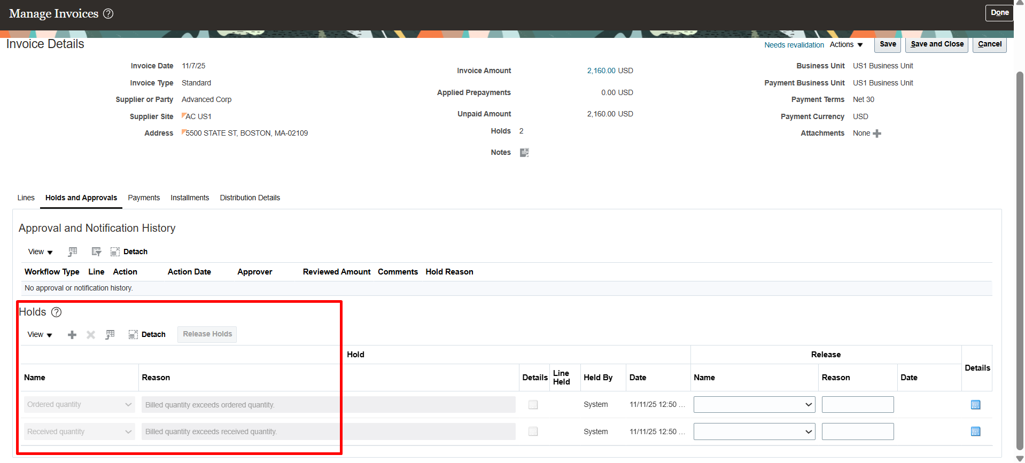The image size is (1025, 463).
Task: Click the Release Holds button
Action: tap(207, 334)
